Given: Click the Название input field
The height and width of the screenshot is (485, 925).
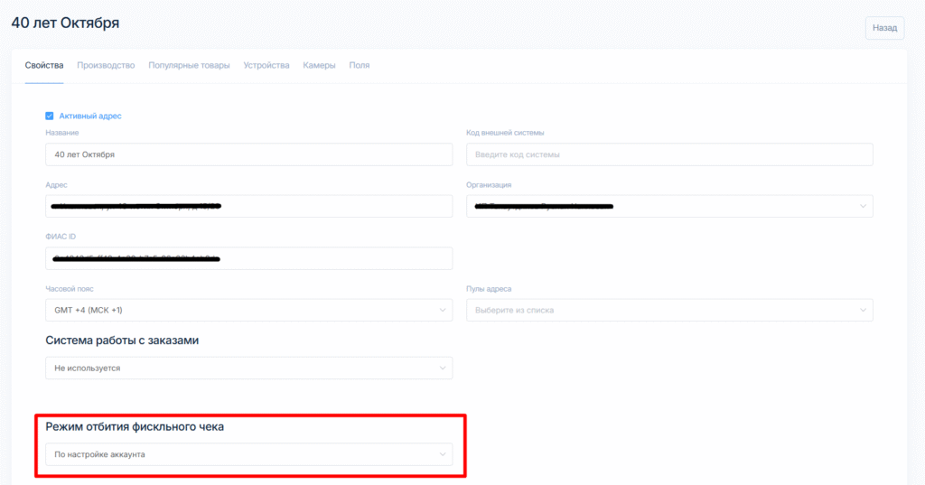Looking at the screenshot, I should pyautogui.click(x=248, y=154).
